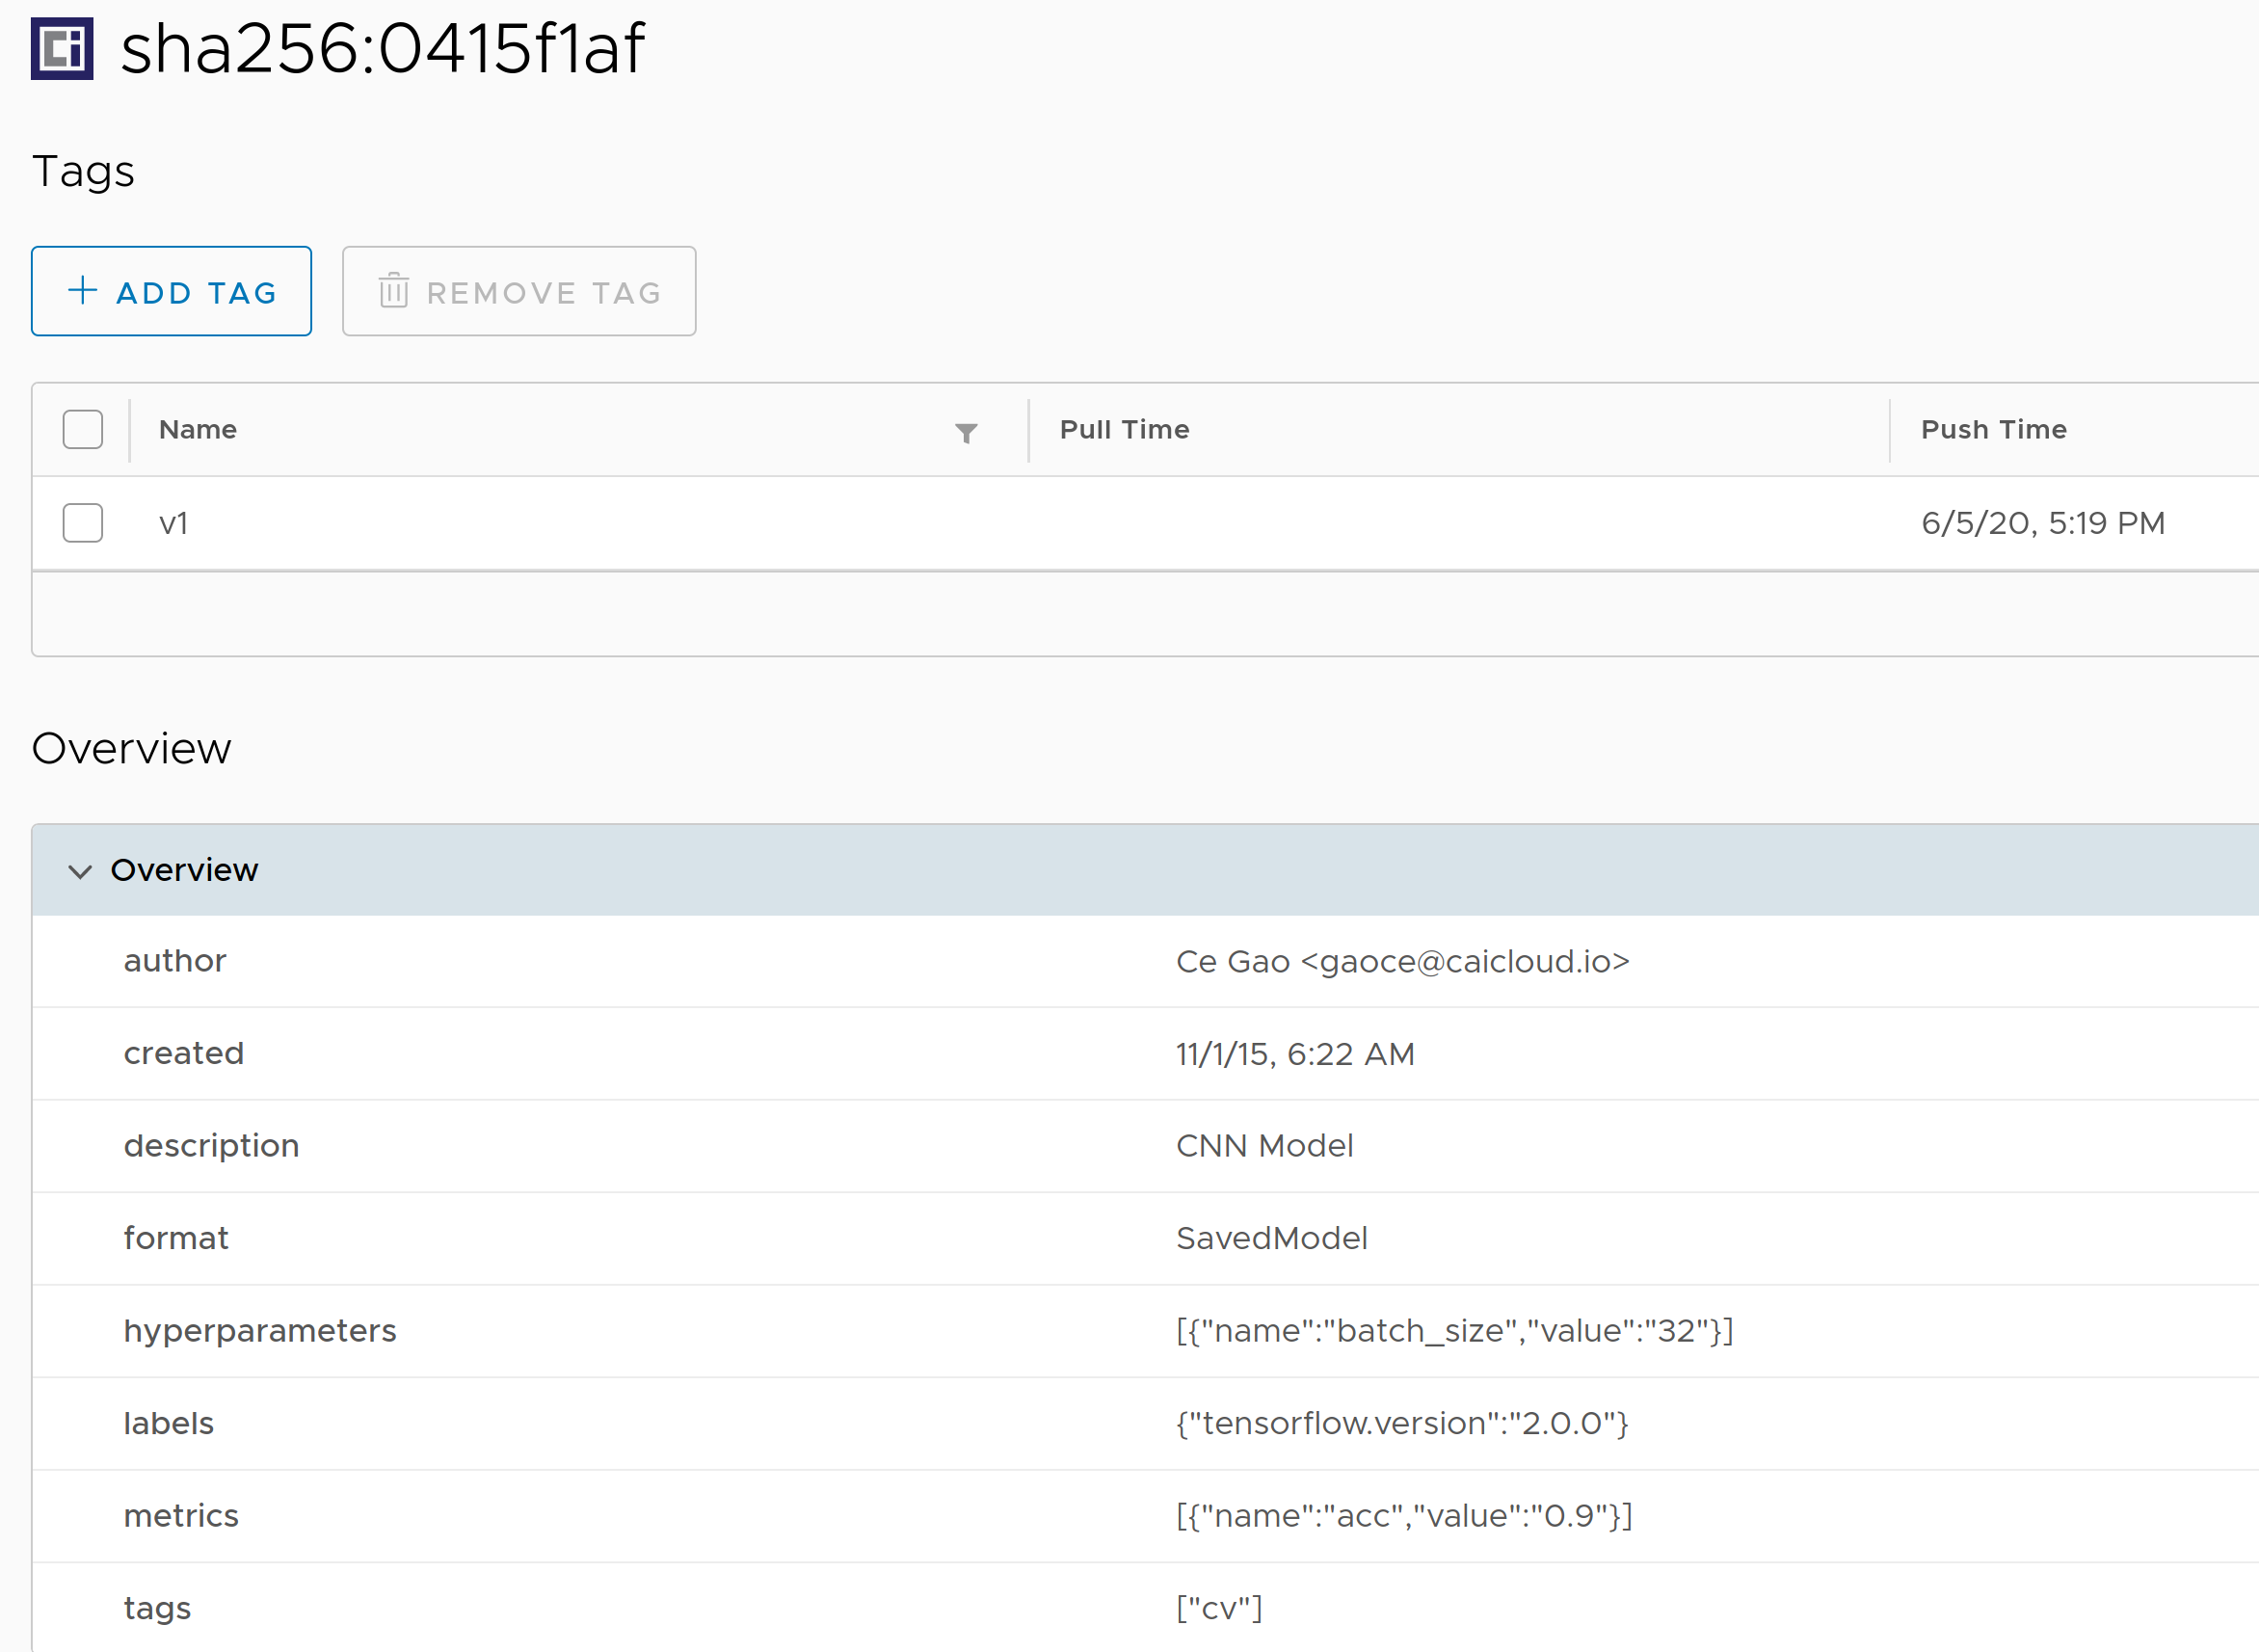Click the labels tensorflow.version value

1402,1424
